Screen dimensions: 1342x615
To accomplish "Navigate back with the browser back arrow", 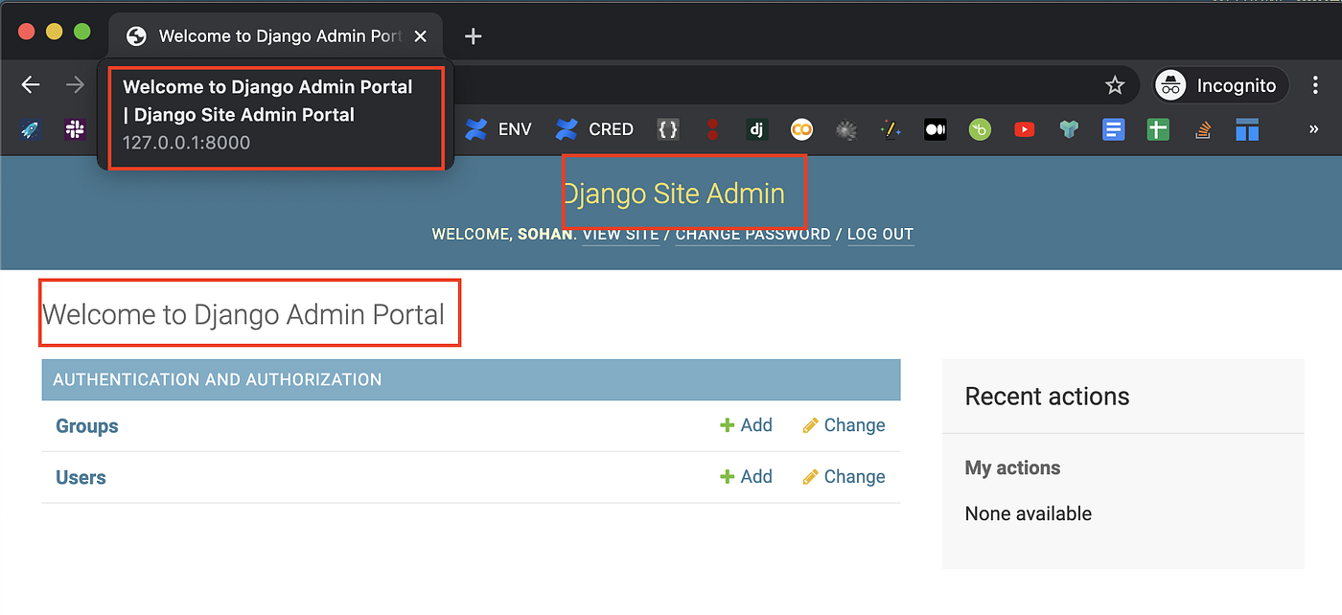I will 30,84.
